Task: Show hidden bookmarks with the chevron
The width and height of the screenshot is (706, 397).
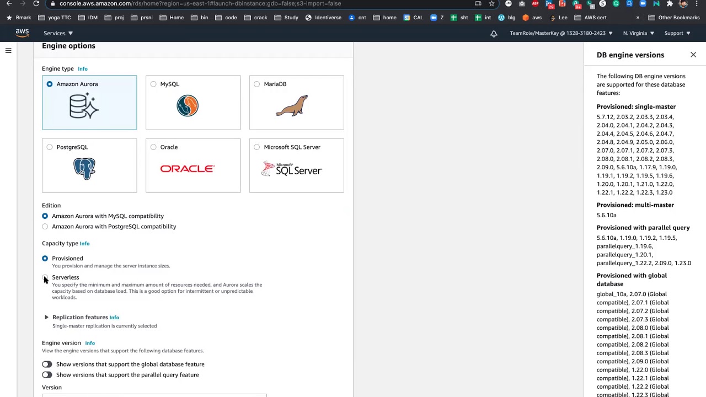Action: coord(638,18)
